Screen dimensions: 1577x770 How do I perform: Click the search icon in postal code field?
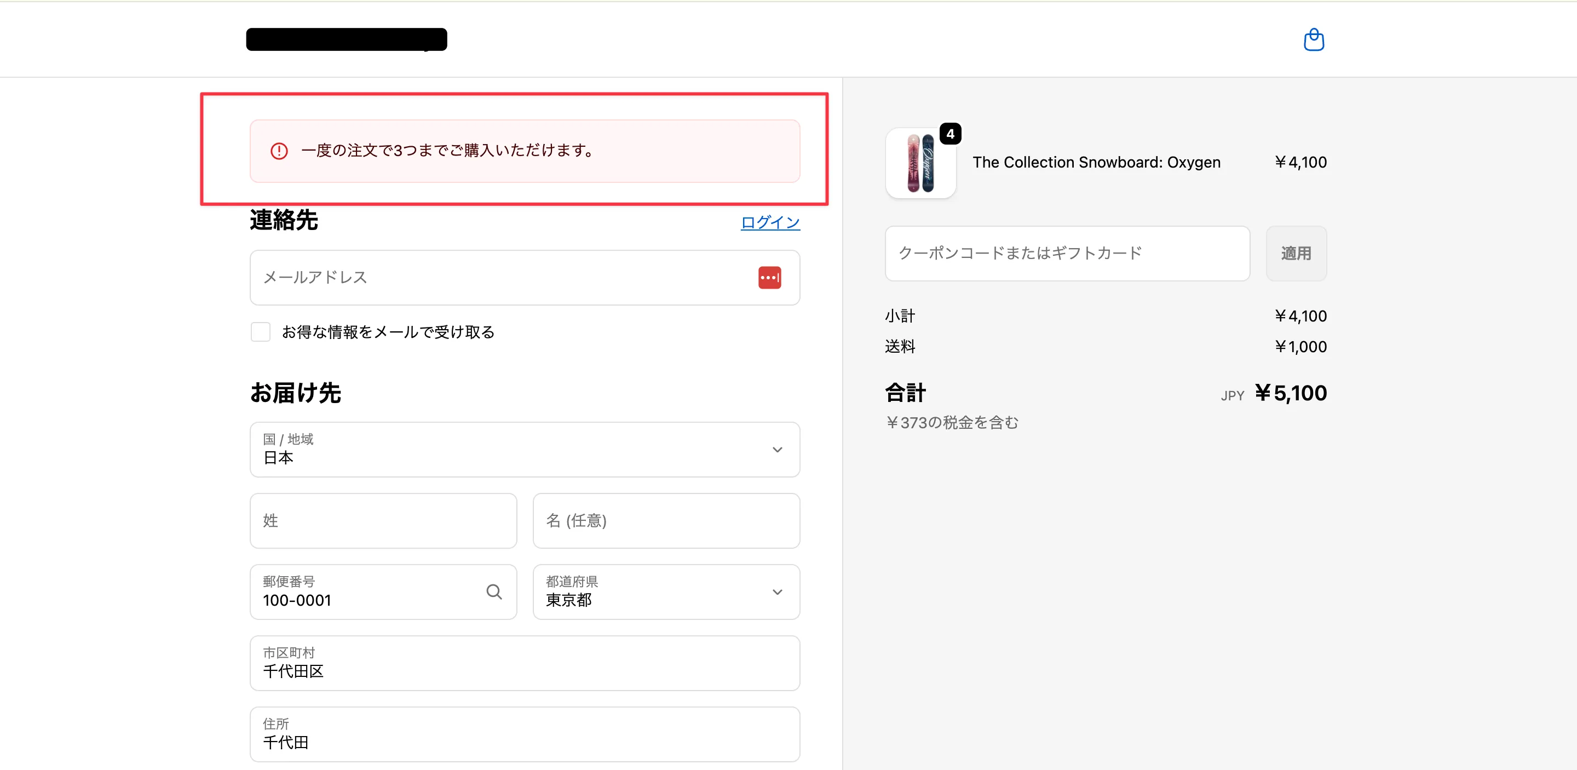[x=493, y=592]
